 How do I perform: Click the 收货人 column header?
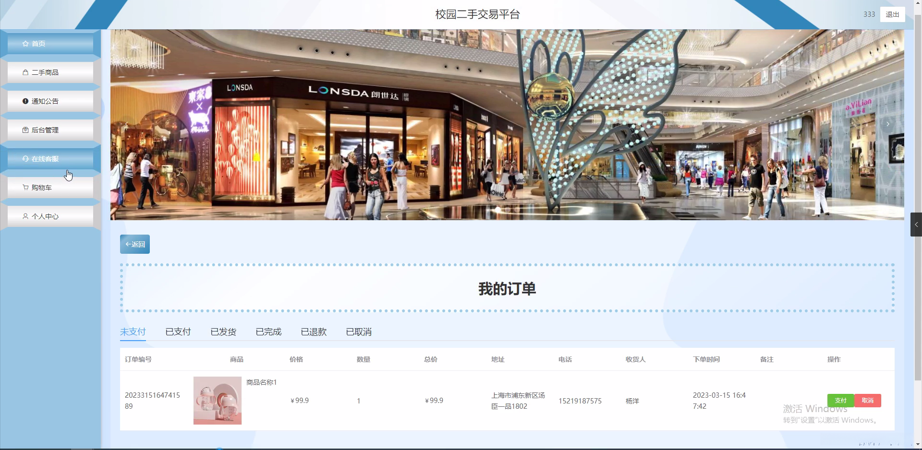pyautogui.click(x=636, y=359)
